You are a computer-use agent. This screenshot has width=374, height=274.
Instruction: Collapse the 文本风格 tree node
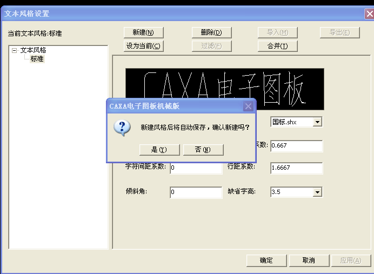click(x=14, y=50)
